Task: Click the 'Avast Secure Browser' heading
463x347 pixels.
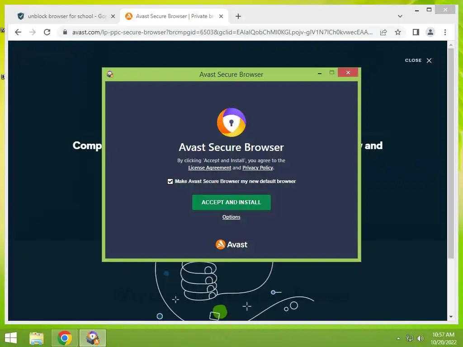Action: (x=231, y=147)
